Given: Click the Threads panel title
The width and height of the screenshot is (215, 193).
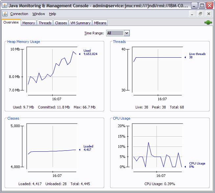Looking at the screenshot, I should (x=119, y=42).
